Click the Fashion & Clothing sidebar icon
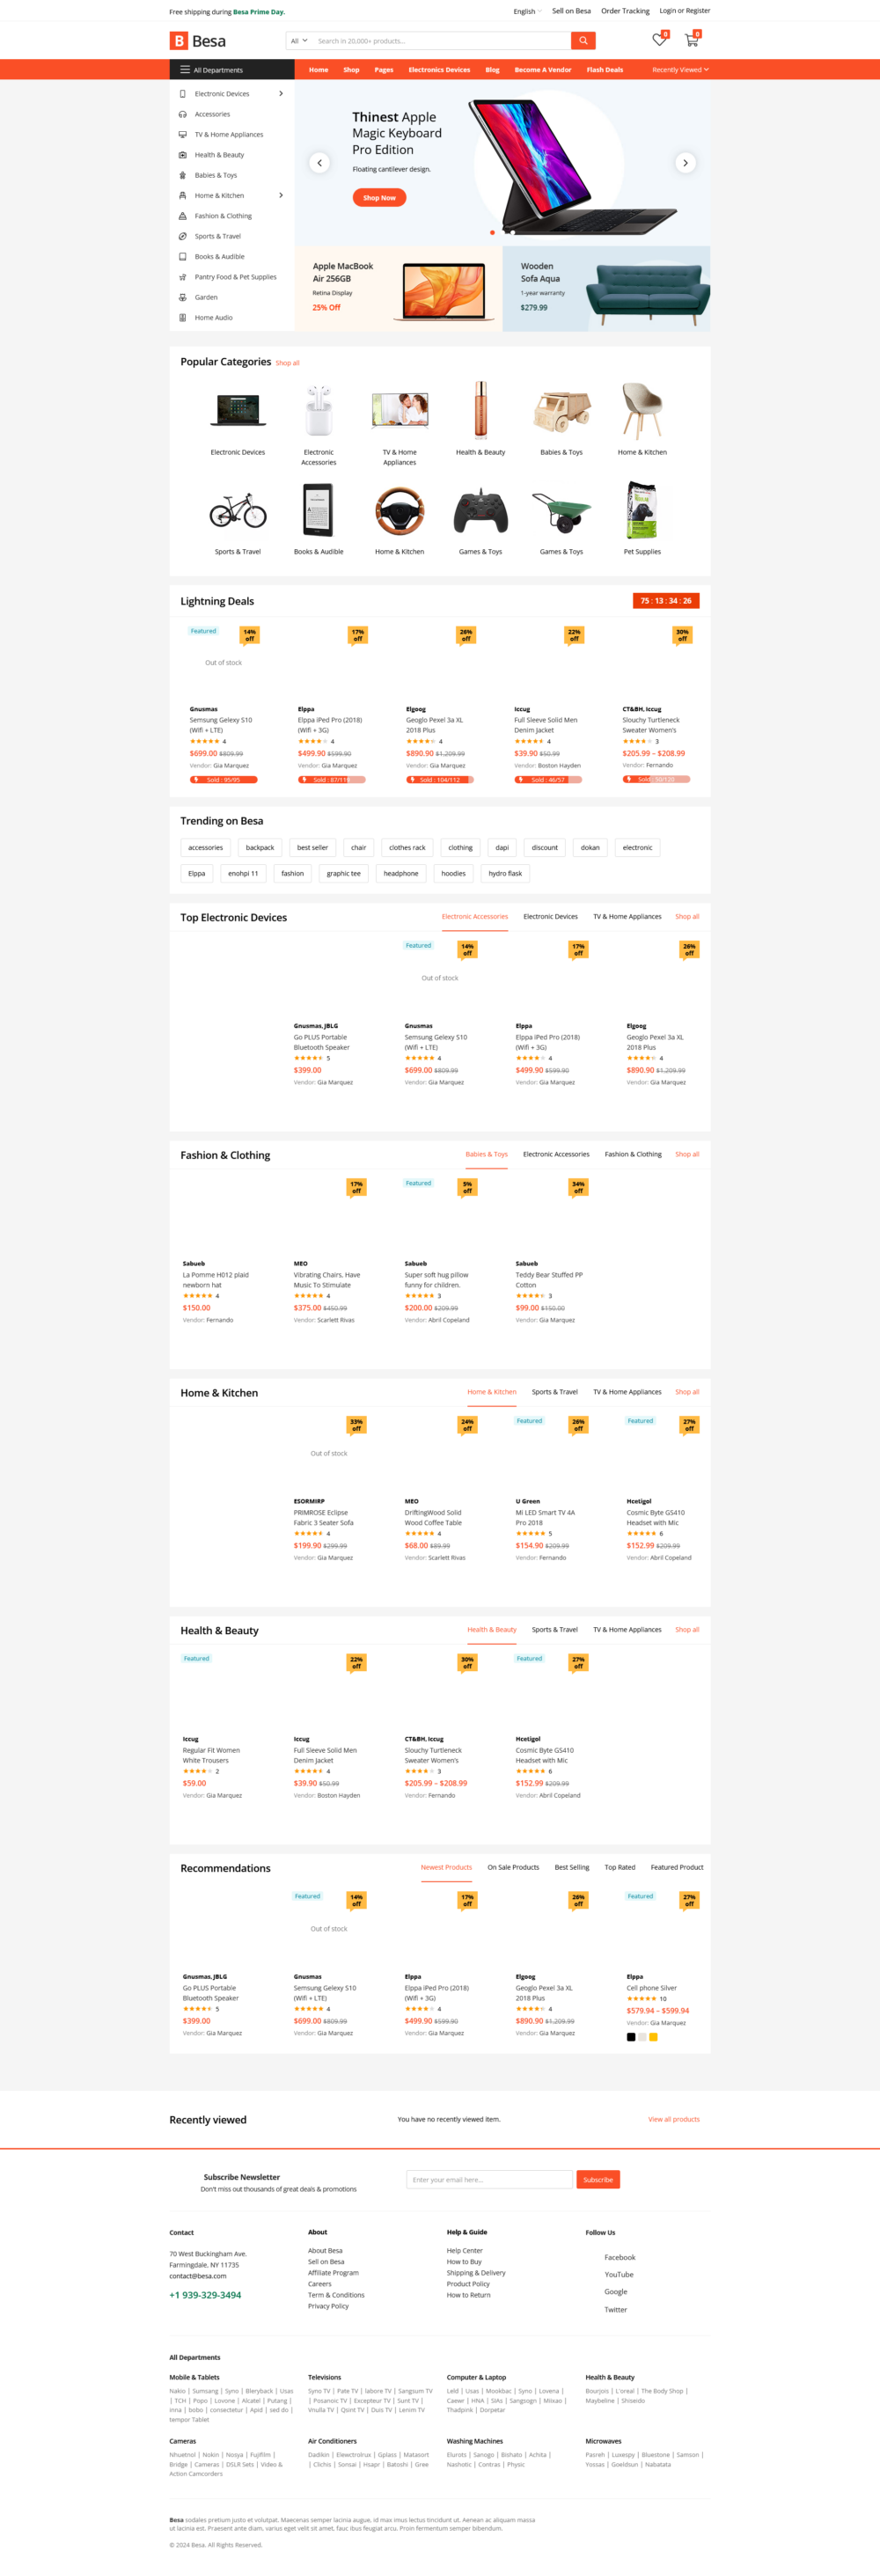 click(x=183, y=216)
